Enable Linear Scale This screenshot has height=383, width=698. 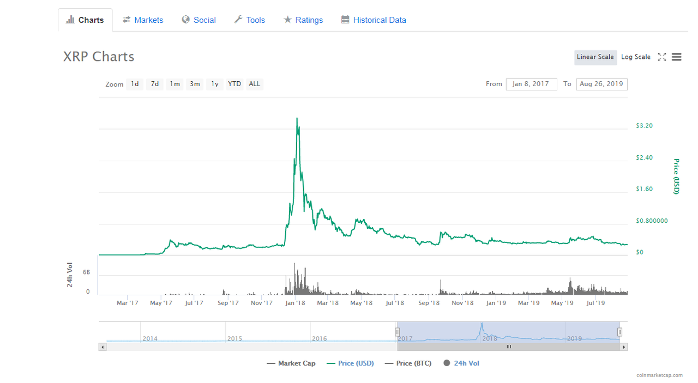(595, 57)
